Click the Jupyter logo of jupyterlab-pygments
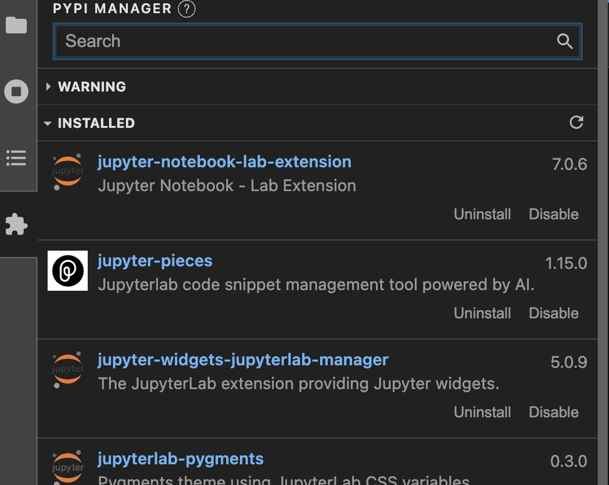This screenshot has height=485, width=609. click(68, 467)
